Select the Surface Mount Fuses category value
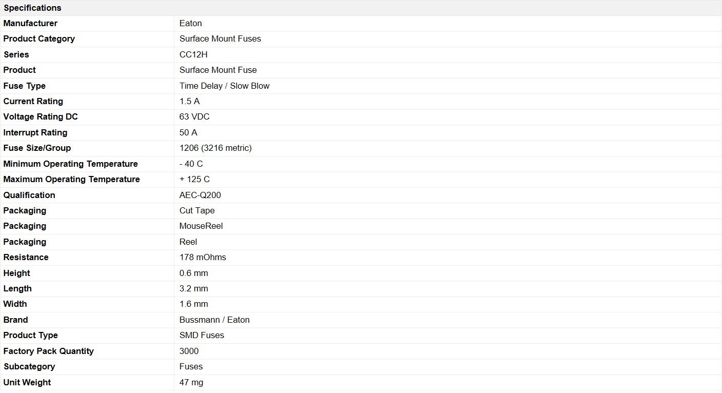The width and height of the screenshot is (722, 393). coord(220,38)
